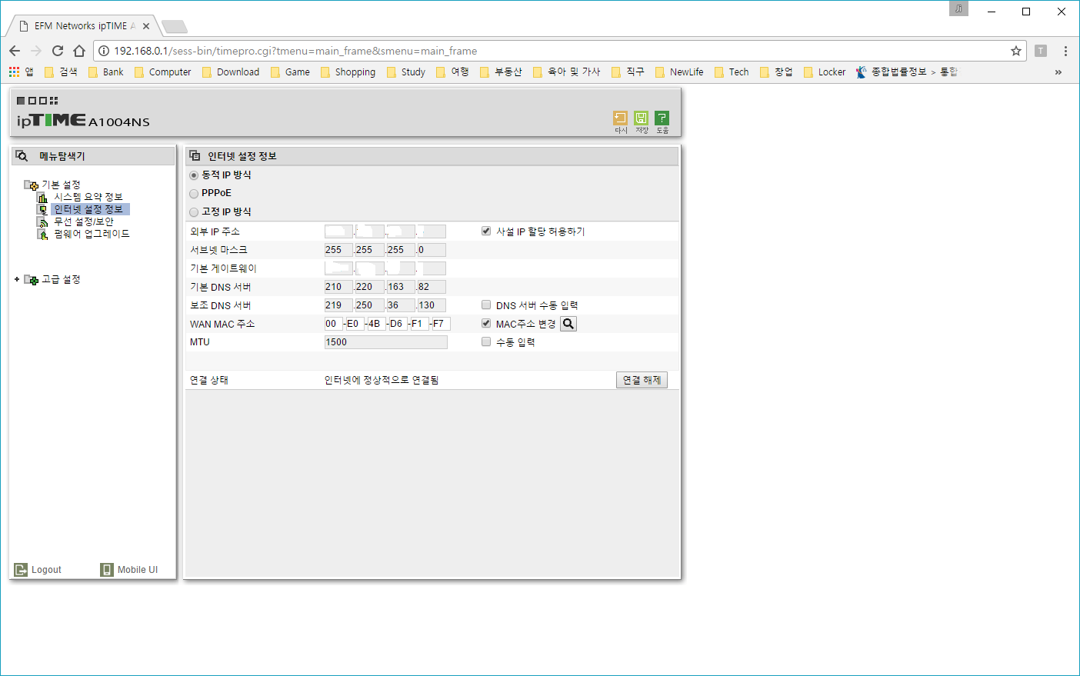
Task: Open the 종합법률정보 bookmark link
Action: [x=907, y=72]
